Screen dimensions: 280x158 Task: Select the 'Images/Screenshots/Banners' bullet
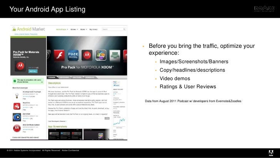194,62
